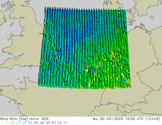Click the purple '40' legend value
Viewport: 162px width, 125px height.
(42, 123)
